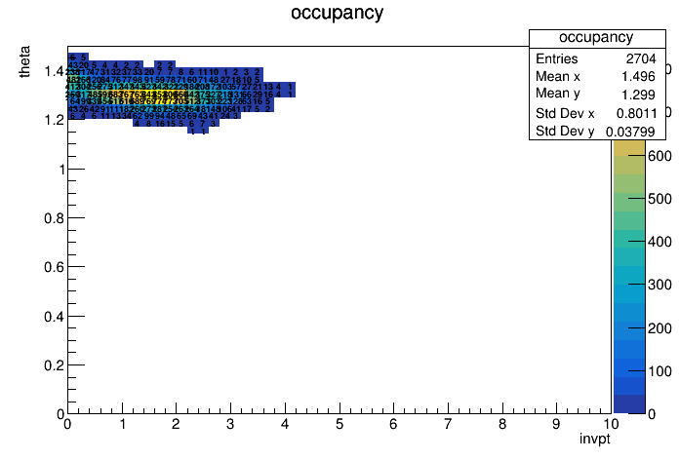Screen dimensions: 679x460
Task: Click the color scale label "600"
Action: [659, 156]
